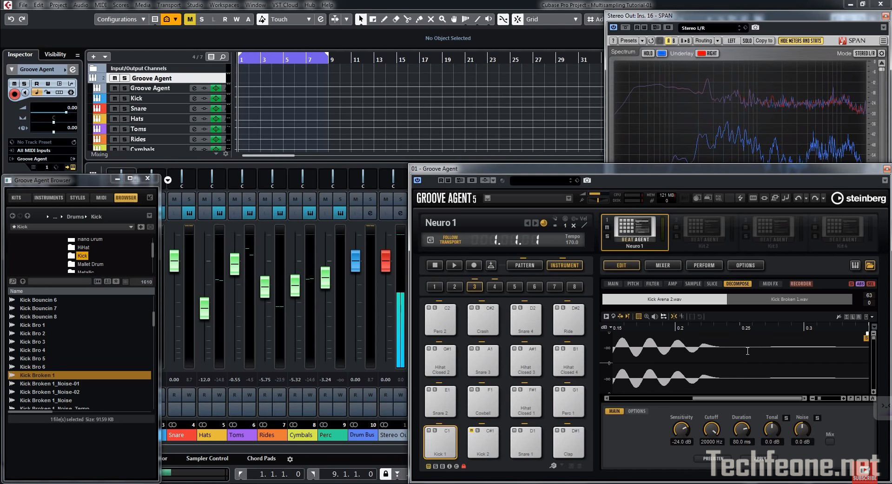Click the PATTERN button
This screenshot has width=892, height=484.
pyautogui.click(x=524, y=265)
